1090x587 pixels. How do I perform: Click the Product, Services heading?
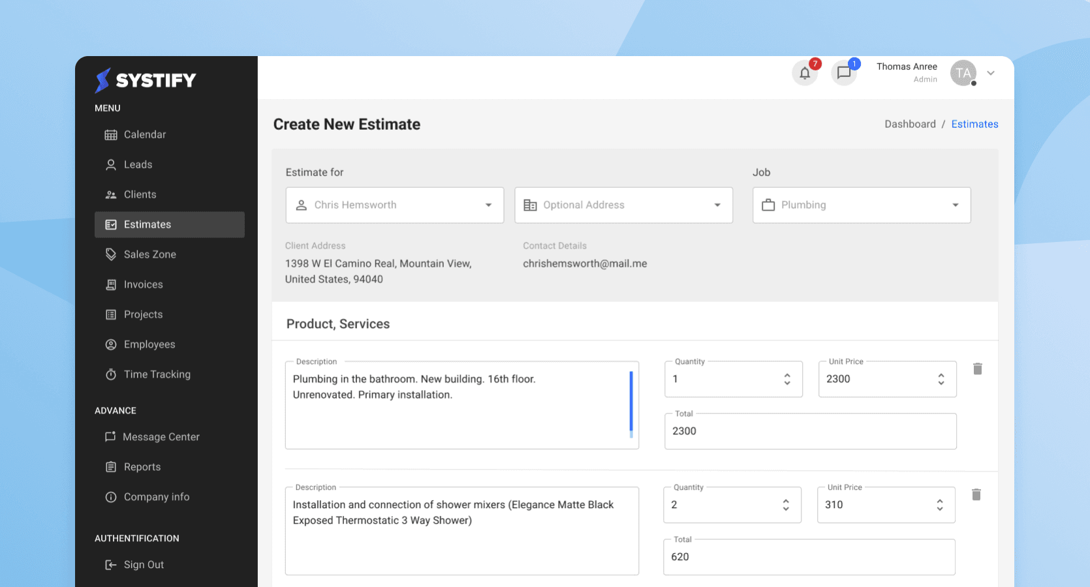pyautogui.click(x=338, y=324)
